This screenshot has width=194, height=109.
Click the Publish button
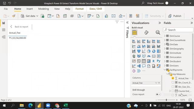pyautogui.click(x=175, y=16)
